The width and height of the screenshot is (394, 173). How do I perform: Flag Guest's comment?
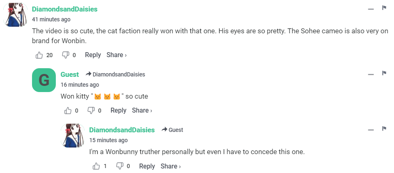click(384, 73)
